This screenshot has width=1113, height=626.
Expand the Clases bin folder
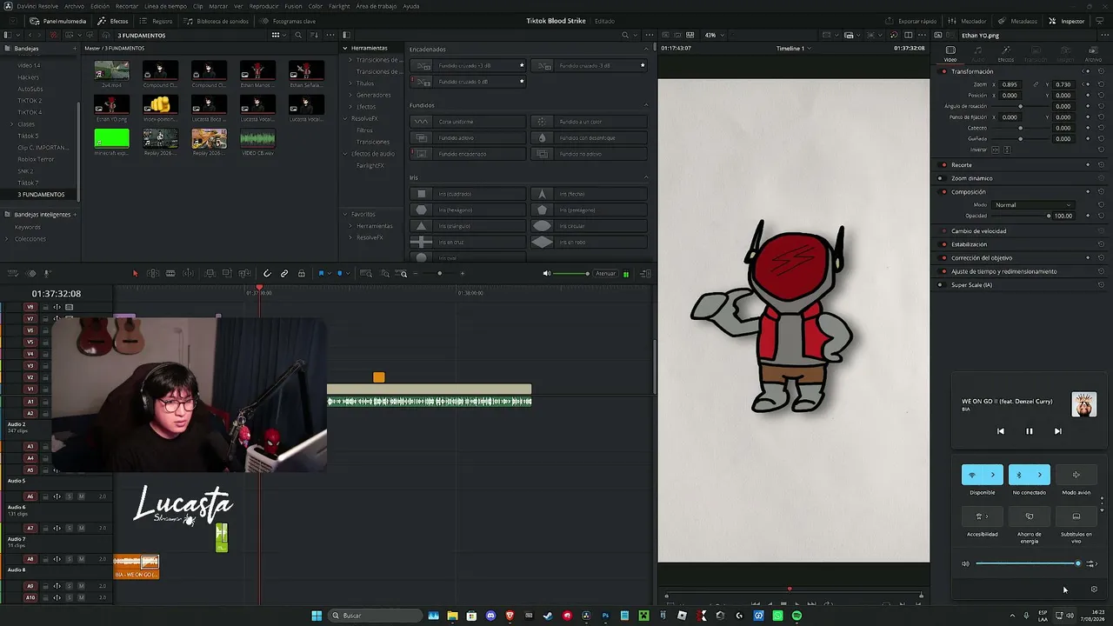pyautogui.click(x=11, y=124)
